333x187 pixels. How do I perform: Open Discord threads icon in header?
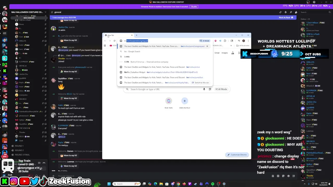(x=280, y=12)
